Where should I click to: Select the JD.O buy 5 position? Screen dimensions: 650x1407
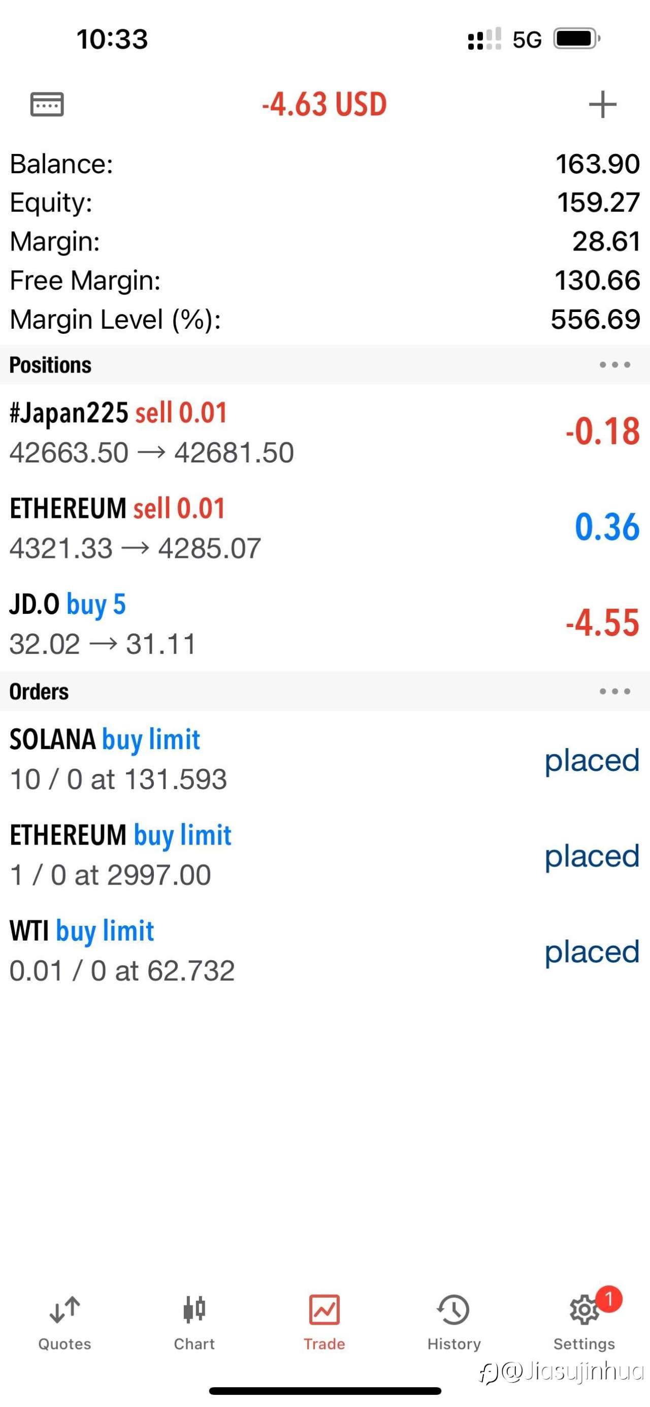click(x=324, y=623)
